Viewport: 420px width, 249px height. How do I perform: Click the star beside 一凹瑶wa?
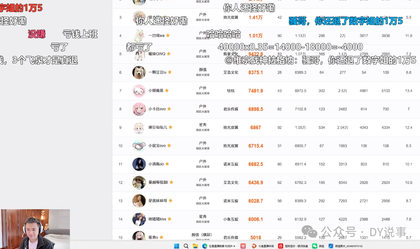coord(168,35)
